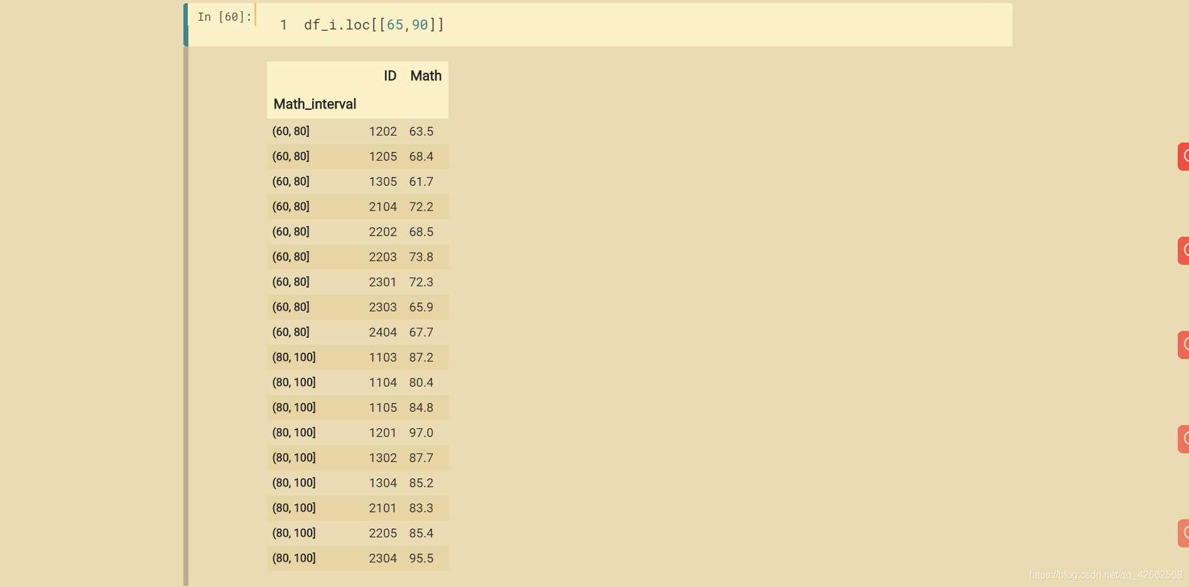Click Math value 63.5

coord(421,131)
